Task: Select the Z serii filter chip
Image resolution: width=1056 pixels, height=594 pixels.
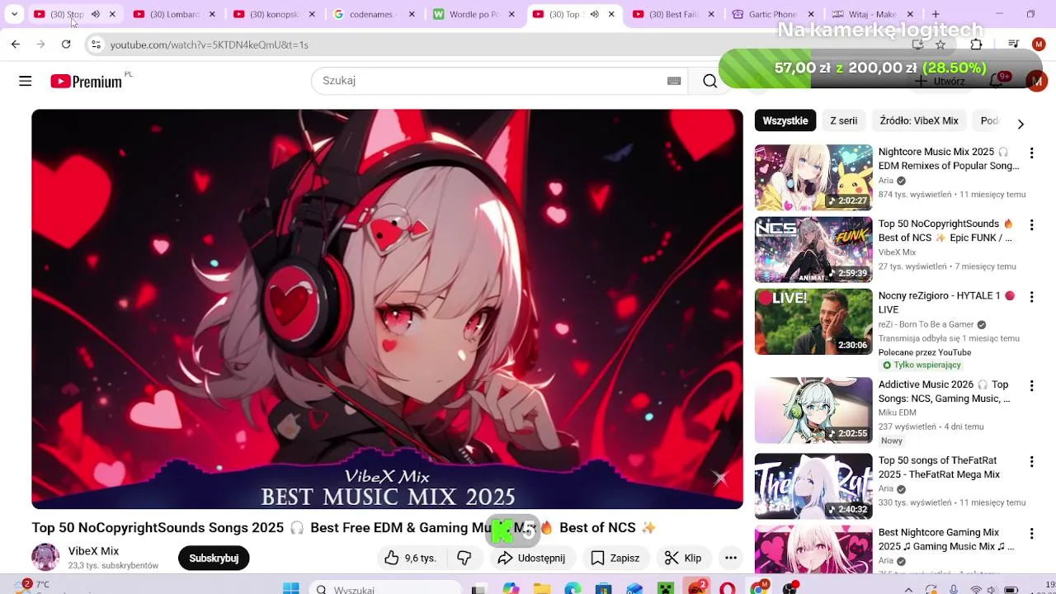Action: click(x=843, y=120)
